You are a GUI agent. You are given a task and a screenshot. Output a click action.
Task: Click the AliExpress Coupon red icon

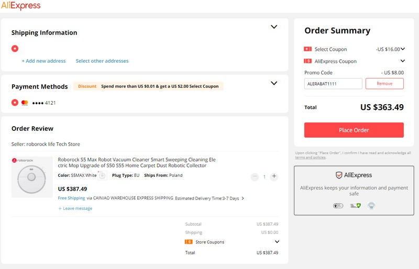coord(307,61)
